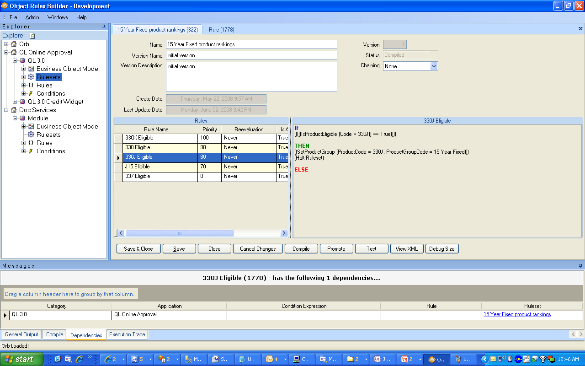Expand the Orb tree node
This screenshot has height=366, width=585.
[x=6, y=44]
